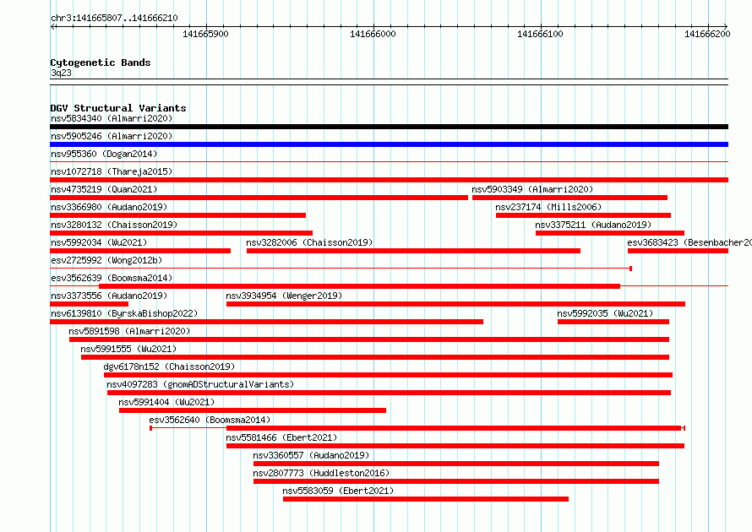
Task: Click the red dgv6178n152 variant bar
Action: click(x=388, y=375)
